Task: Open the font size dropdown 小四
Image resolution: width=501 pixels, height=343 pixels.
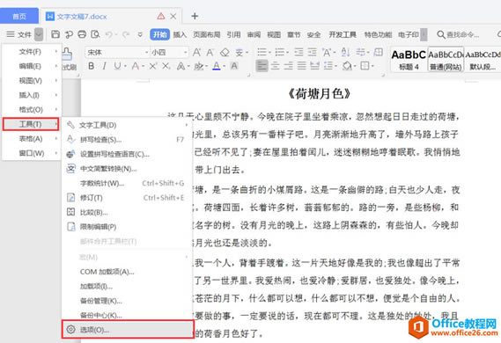Action: (x=185, y=52)
